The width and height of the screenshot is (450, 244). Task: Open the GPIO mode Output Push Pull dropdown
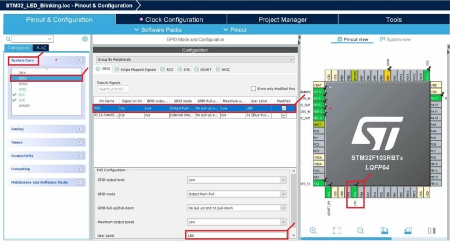point(237,194)
